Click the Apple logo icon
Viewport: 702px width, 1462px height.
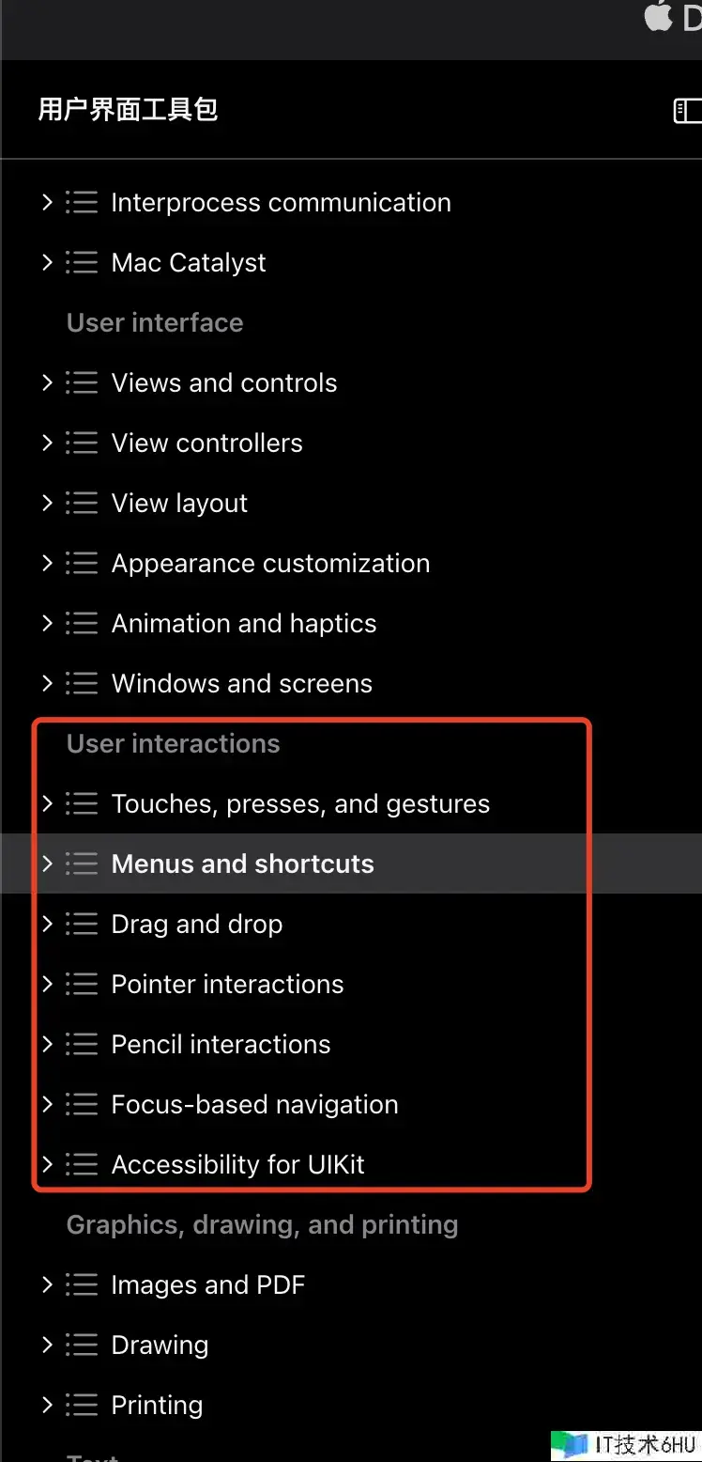point(659,17)
